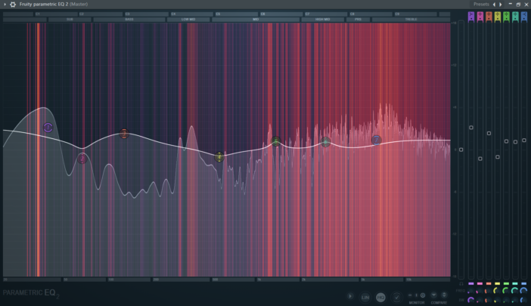Viewport: 531px width, 306px height.
Task: Select the green band 5 node on curve
Action: point(276,141)
